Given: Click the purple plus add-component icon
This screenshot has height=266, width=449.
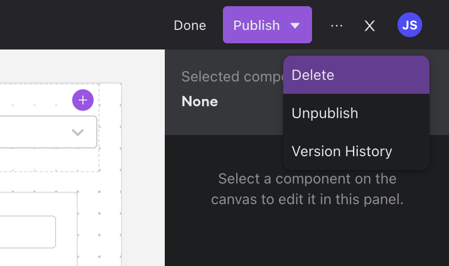Looking at the screenshot, I should [83, 100].
